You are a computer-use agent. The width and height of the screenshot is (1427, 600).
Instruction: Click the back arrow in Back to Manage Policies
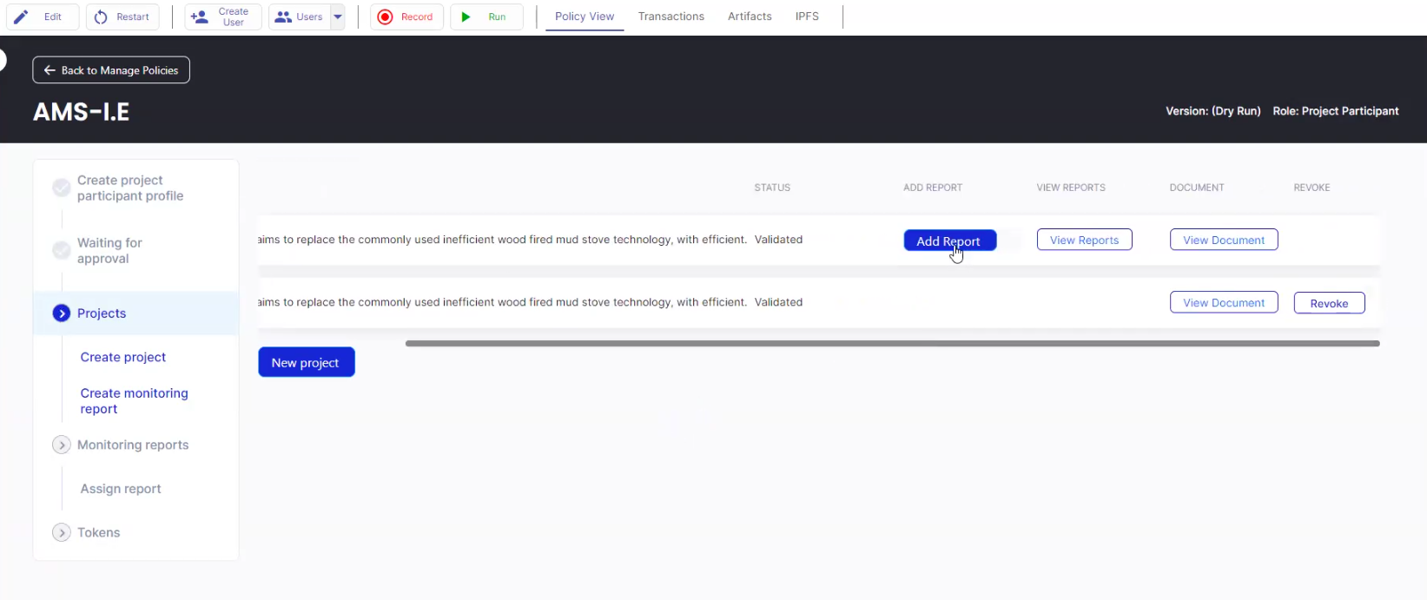(x=50, y=70)
